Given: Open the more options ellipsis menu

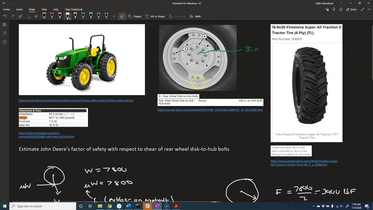Looking at the screenshot, I should pos(369,9).
